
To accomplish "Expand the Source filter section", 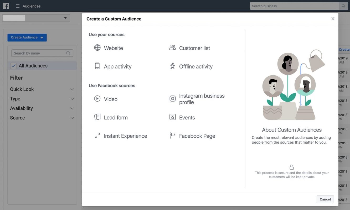I will tap(42, 118).
